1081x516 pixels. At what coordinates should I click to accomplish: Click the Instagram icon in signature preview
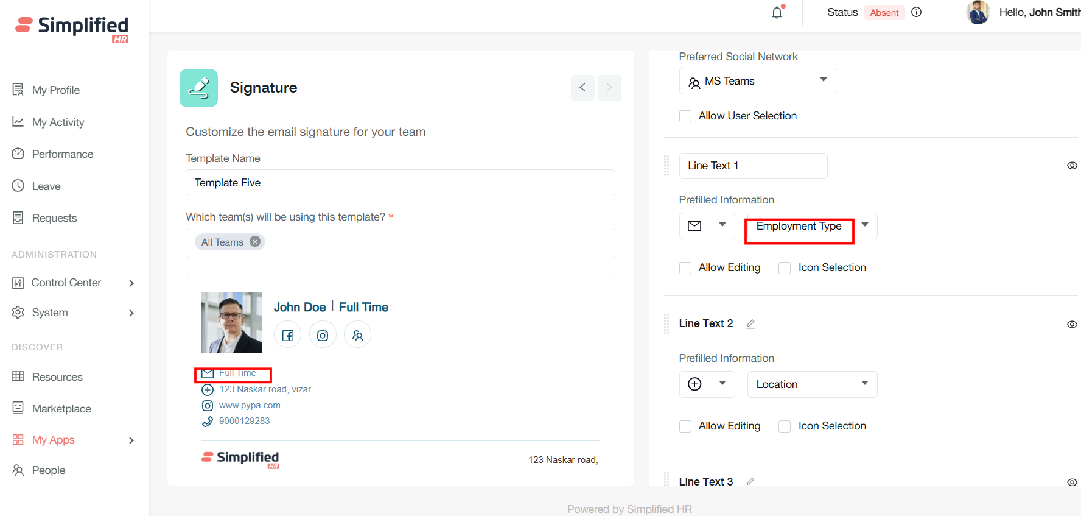[323, 335]
